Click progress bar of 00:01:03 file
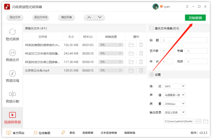This screenshot has height=139, width=212. coord(111,45)
